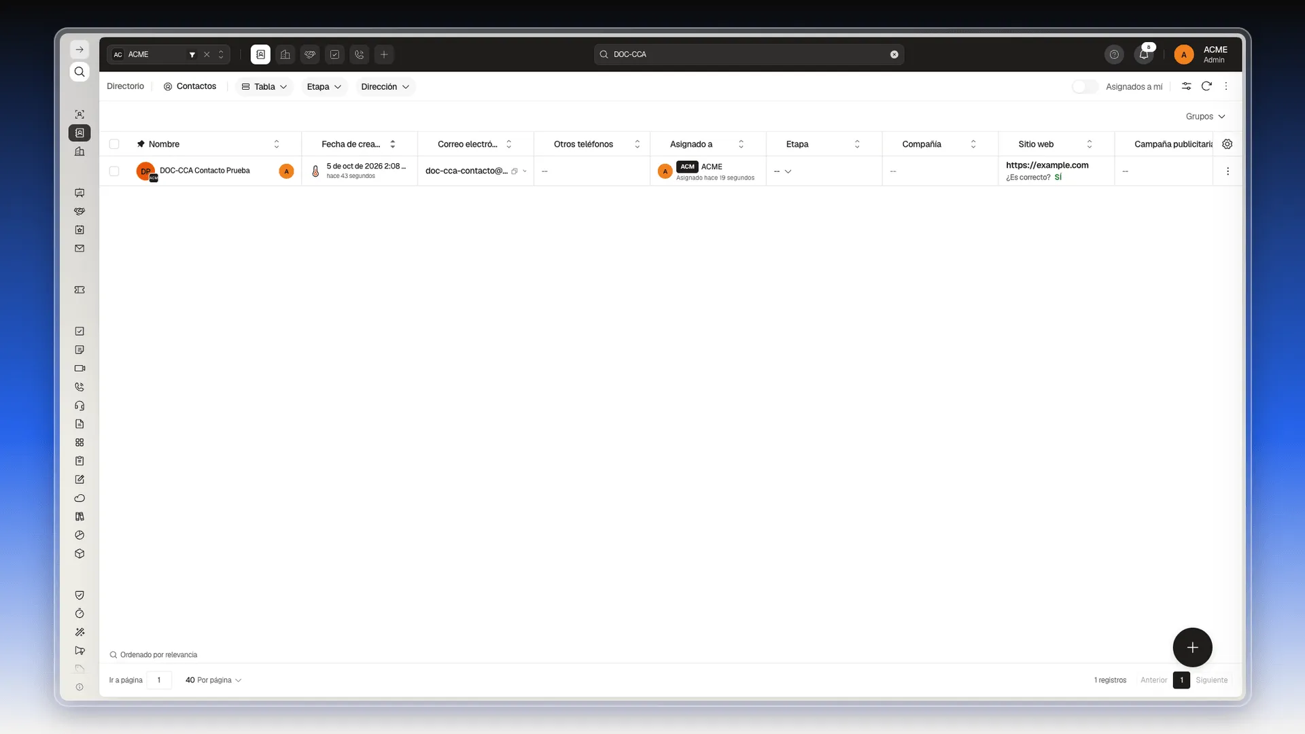Toggle the Asignados a mí switch
The height and width of the screenshot is (734, 1305).
(x=1085, y=86)
